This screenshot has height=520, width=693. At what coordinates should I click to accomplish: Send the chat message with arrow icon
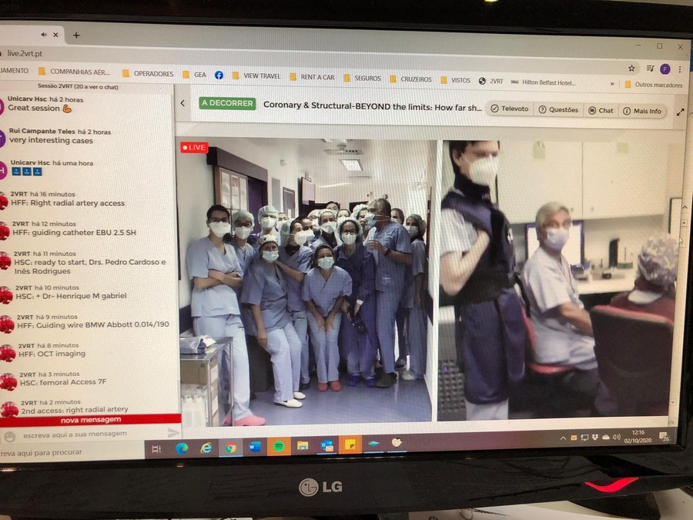(x=173, y=432)
